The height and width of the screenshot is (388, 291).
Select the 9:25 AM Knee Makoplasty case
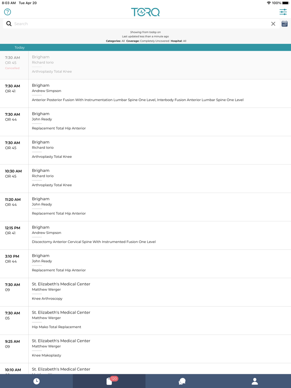click(x=145, y=349)
